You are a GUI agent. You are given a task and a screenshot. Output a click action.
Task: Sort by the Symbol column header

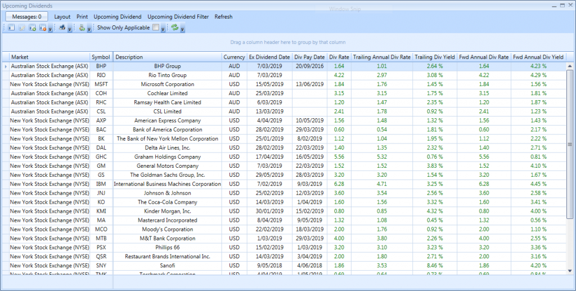(101, 57)
